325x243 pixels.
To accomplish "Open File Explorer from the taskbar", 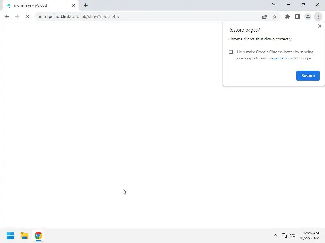I will [x=24, y=235].
